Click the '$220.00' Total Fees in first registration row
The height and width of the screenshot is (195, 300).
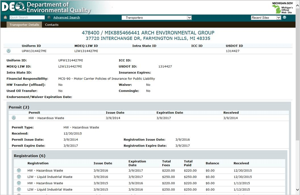[168, 171]
